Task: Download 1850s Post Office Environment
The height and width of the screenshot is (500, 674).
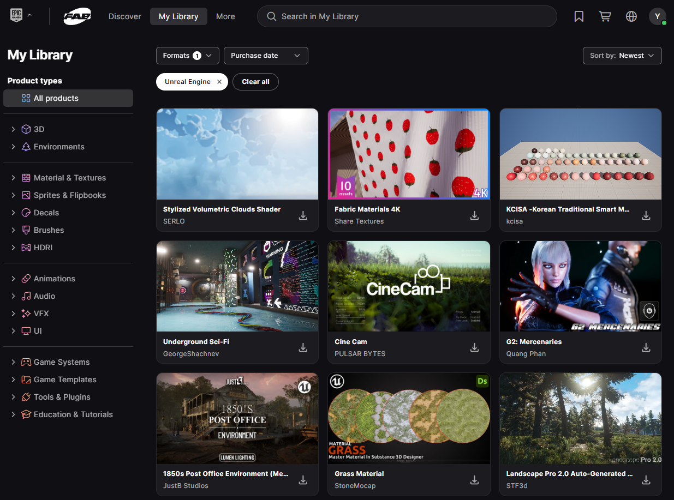Action: coord(303,480)
